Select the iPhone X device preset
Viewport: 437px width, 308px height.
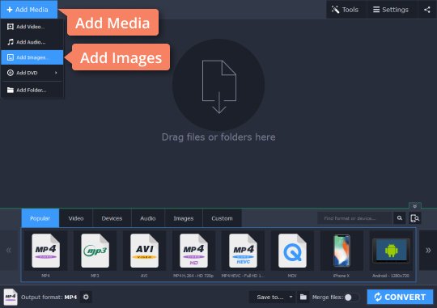tap(342, 255)
